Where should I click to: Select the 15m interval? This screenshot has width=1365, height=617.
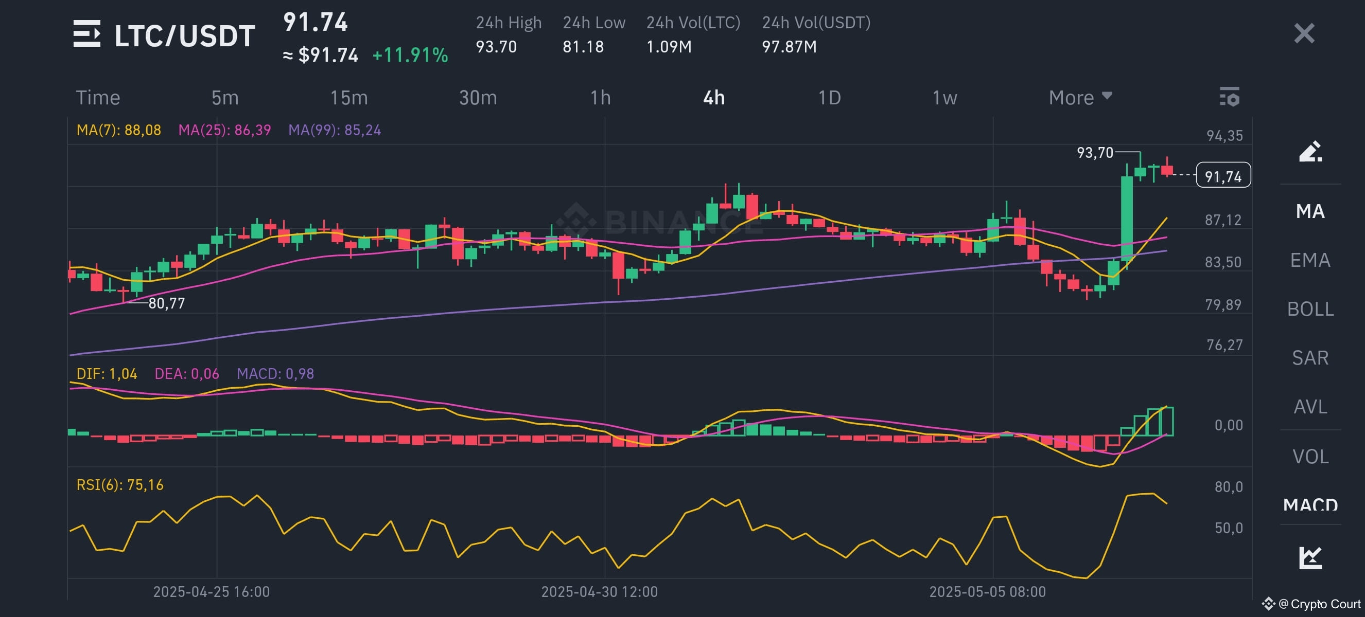point(348,98)
